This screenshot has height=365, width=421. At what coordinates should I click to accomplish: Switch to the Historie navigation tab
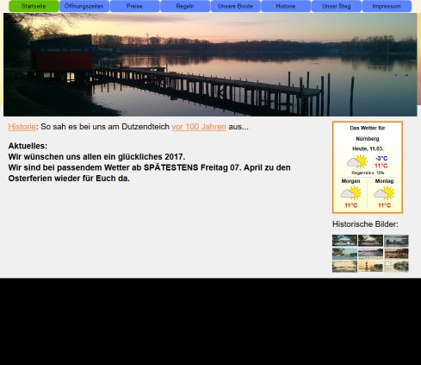pyautogui.click(x=286, y=6)
